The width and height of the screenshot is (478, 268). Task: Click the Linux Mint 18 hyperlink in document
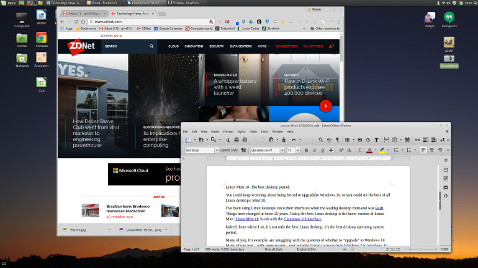coord(247,218)
